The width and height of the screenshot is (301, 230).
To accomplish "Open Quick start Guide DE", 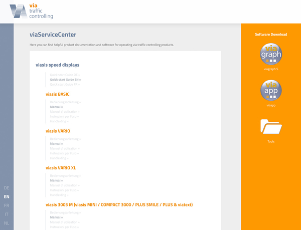I will click(x=65, y=75).
